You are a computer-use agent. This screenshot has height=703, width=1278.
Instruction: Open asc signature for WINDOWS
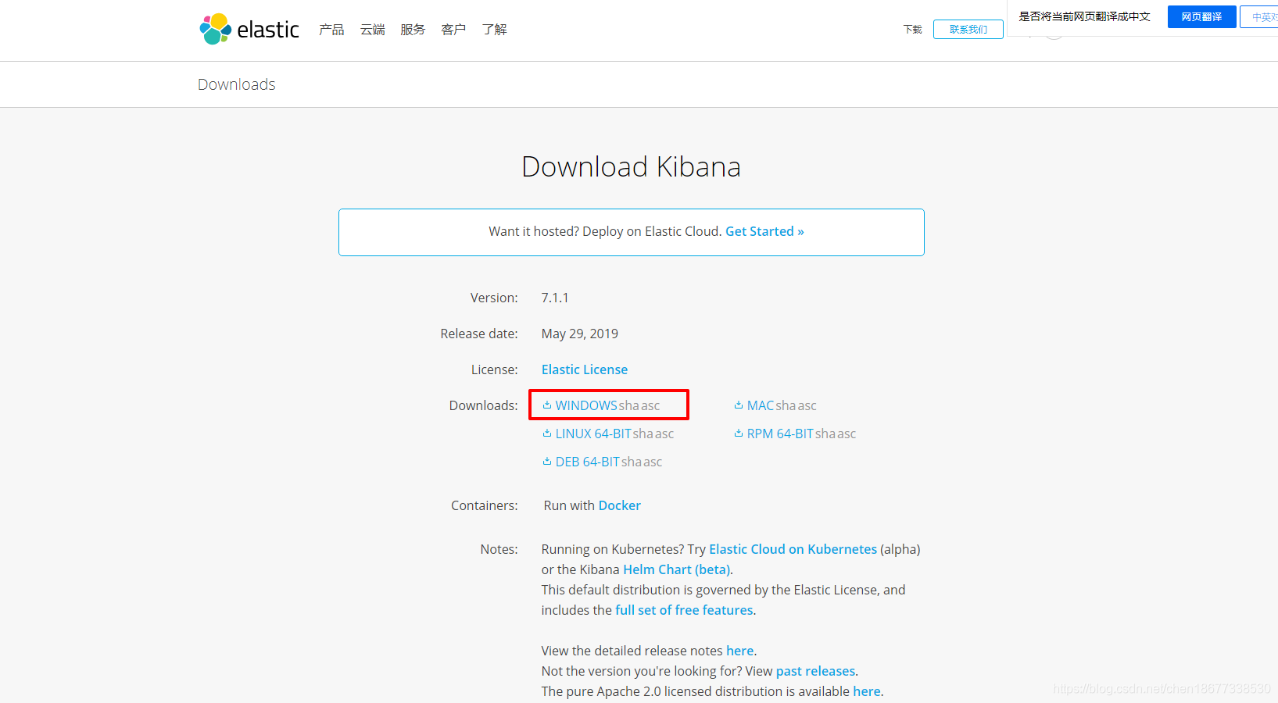pyautogui.click(x=650, y=405)
